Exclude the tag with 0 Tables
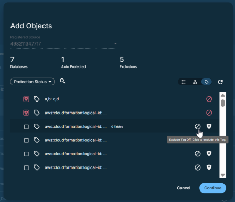 point(198,126)
